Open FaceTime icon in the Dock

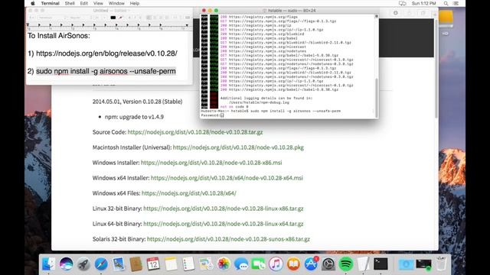(259, 264)
